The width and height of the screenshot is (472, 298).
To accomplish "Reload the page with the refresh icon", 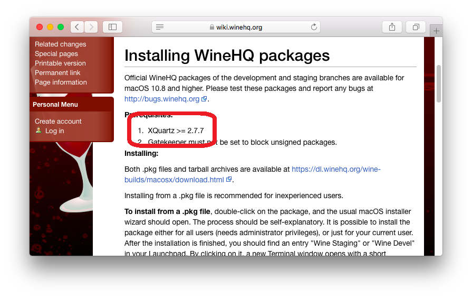I will [x=314, y=27].
